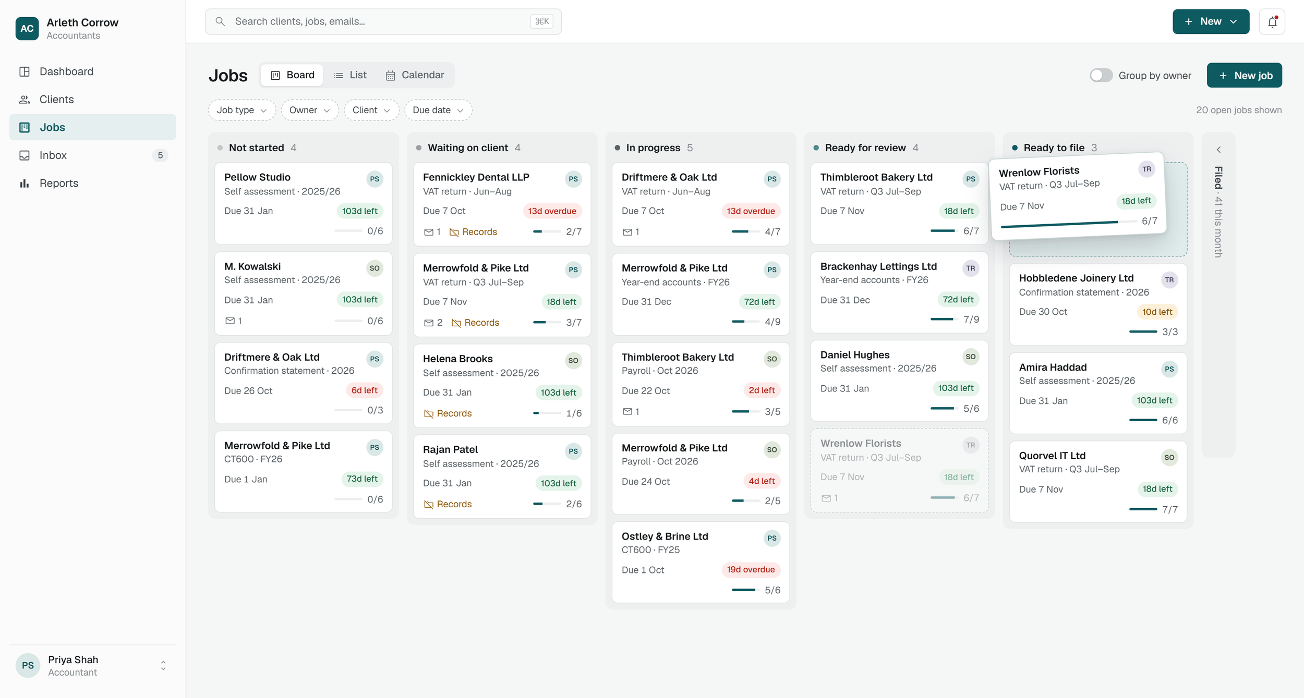Viewport: 1304px width, 698px height.
Task: Click Records icon on Helena Brooks card
Action: point(428,413)
